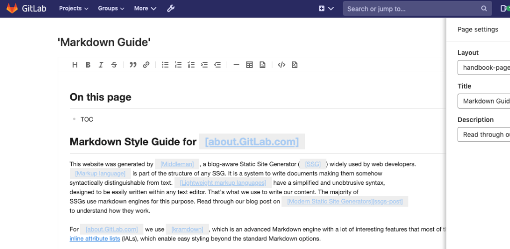The image size is (510, 249).
Task: Click the Description field in Page settings
Action: pos(484,134)
